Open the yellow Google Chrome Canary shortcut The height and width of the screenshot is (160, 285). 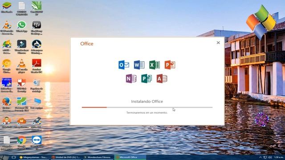(7, 66)
